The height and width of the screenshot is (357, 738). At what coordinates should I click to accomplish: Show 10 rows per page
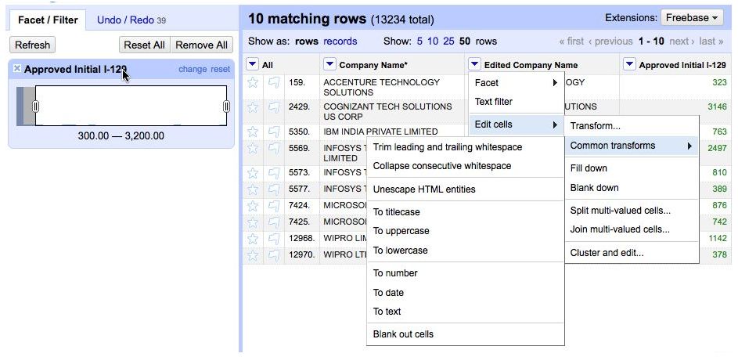coord(433,41)
